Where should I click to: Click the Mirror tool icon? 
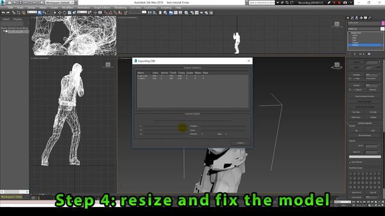coord(150,13)
